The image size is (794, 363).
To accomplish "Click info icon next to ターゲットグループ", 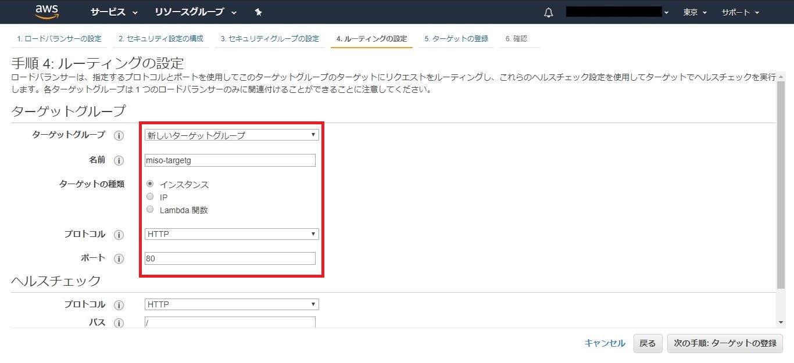I will pyautogui.click(x=119, y=135).
